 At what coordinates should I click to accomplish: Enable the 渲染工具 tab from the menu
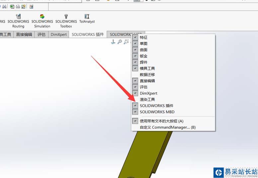(173, 100)
